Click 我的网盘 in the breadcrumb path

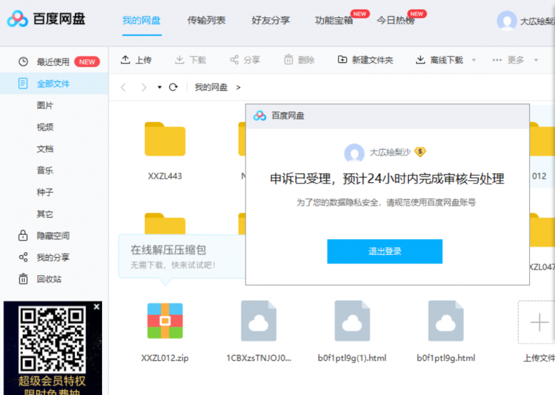(211, 87)
